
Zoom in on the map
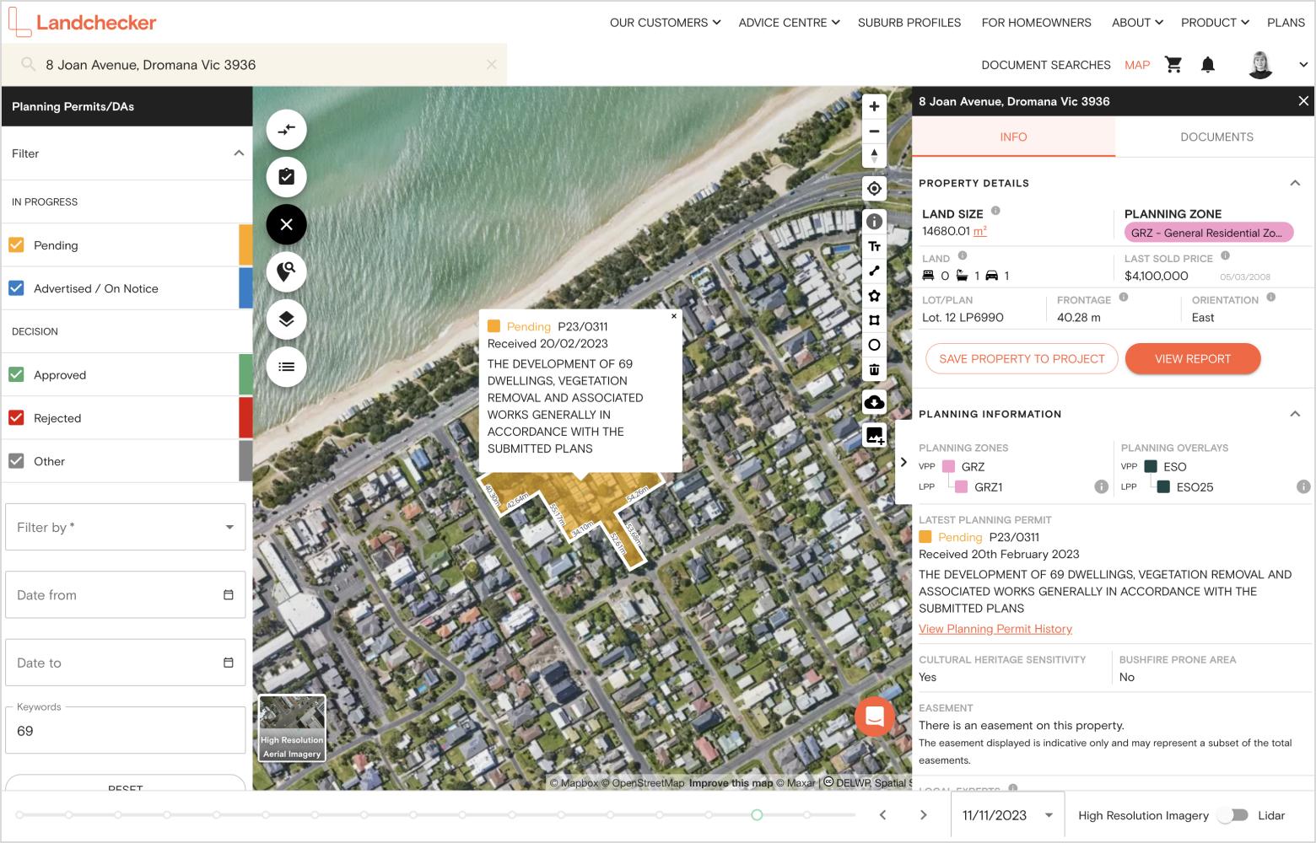(x=874, y=106)
